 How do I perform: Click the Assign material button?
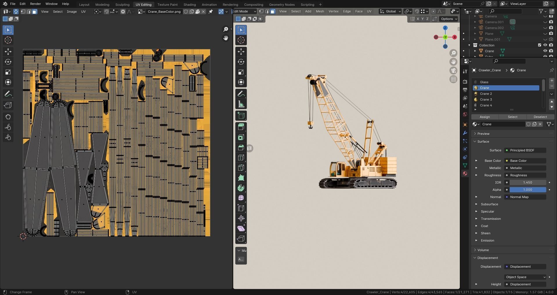click(485, 117)
